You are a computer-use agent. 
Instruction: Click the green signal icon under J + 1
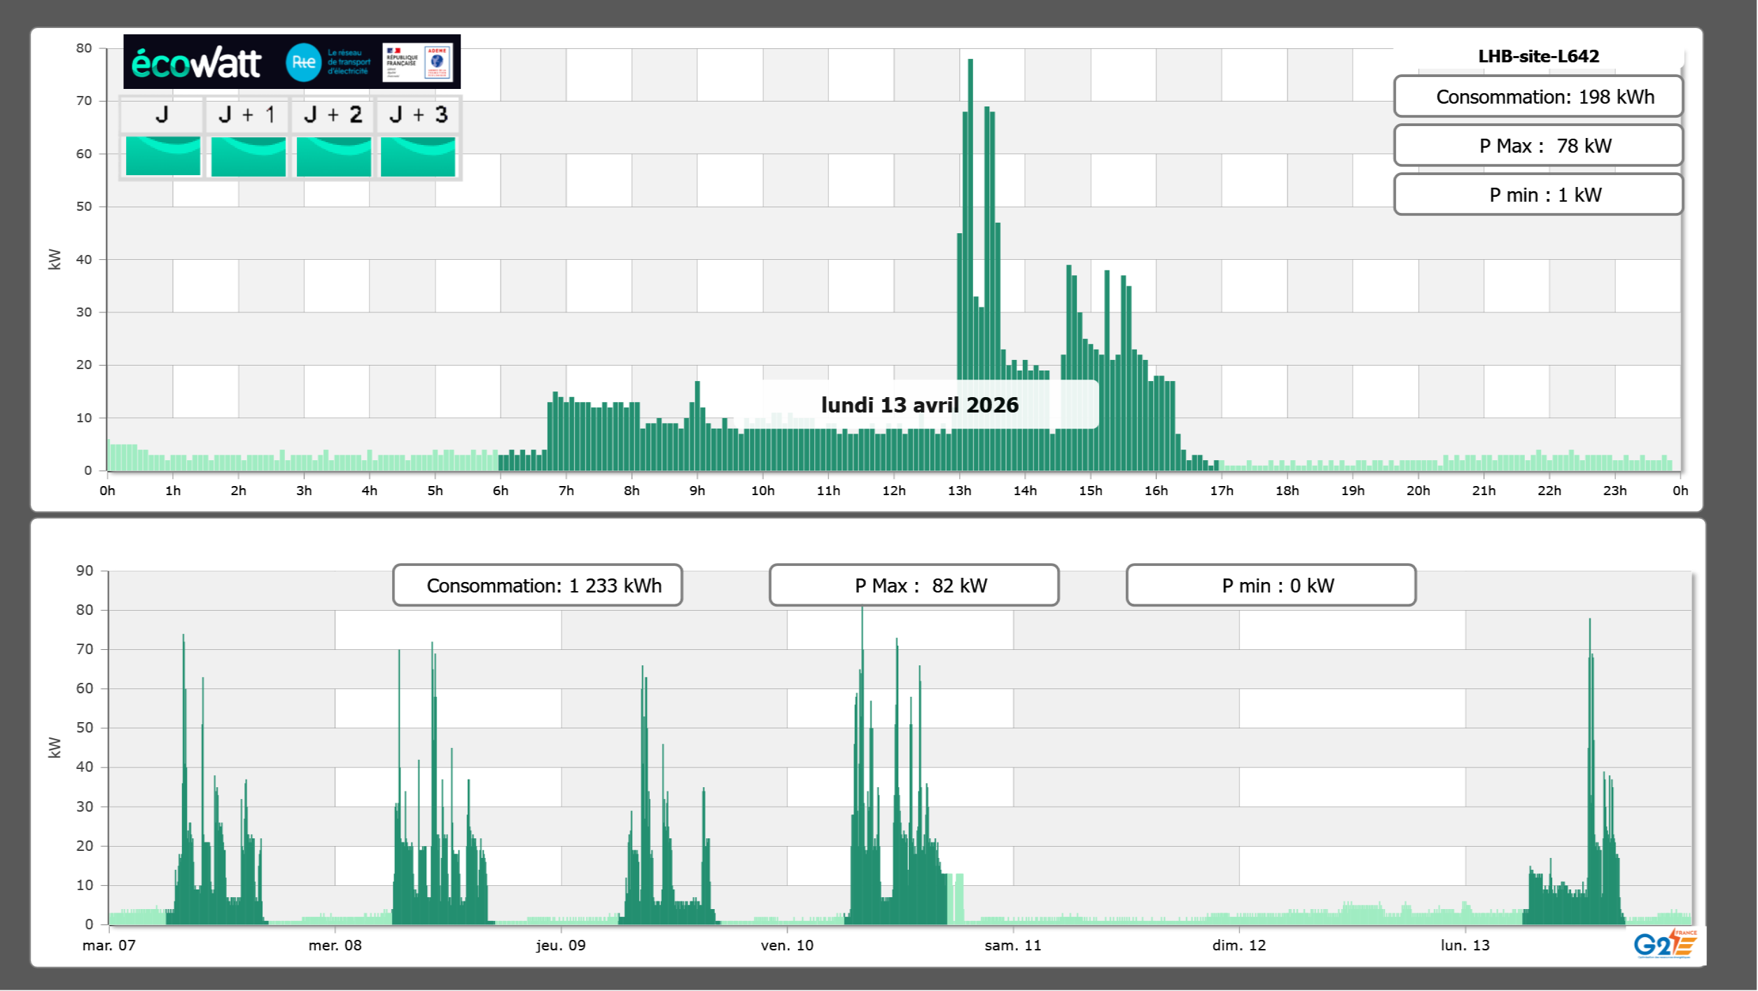click(248, 156)
